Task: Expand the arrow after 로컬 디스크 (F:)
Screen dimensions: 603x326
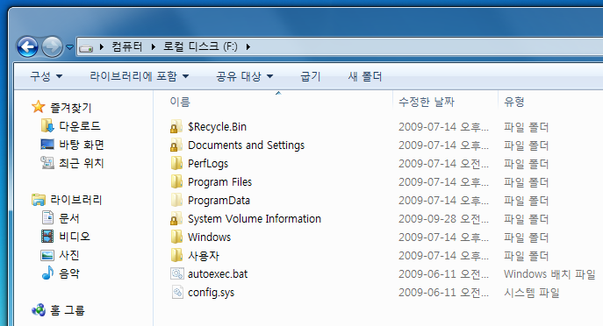Action: pyautogui.click(x=248, y=46)
